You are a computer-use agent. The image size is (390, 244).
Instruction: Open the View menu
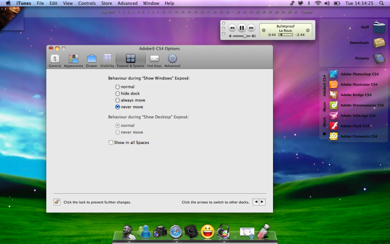click(68, 3)
